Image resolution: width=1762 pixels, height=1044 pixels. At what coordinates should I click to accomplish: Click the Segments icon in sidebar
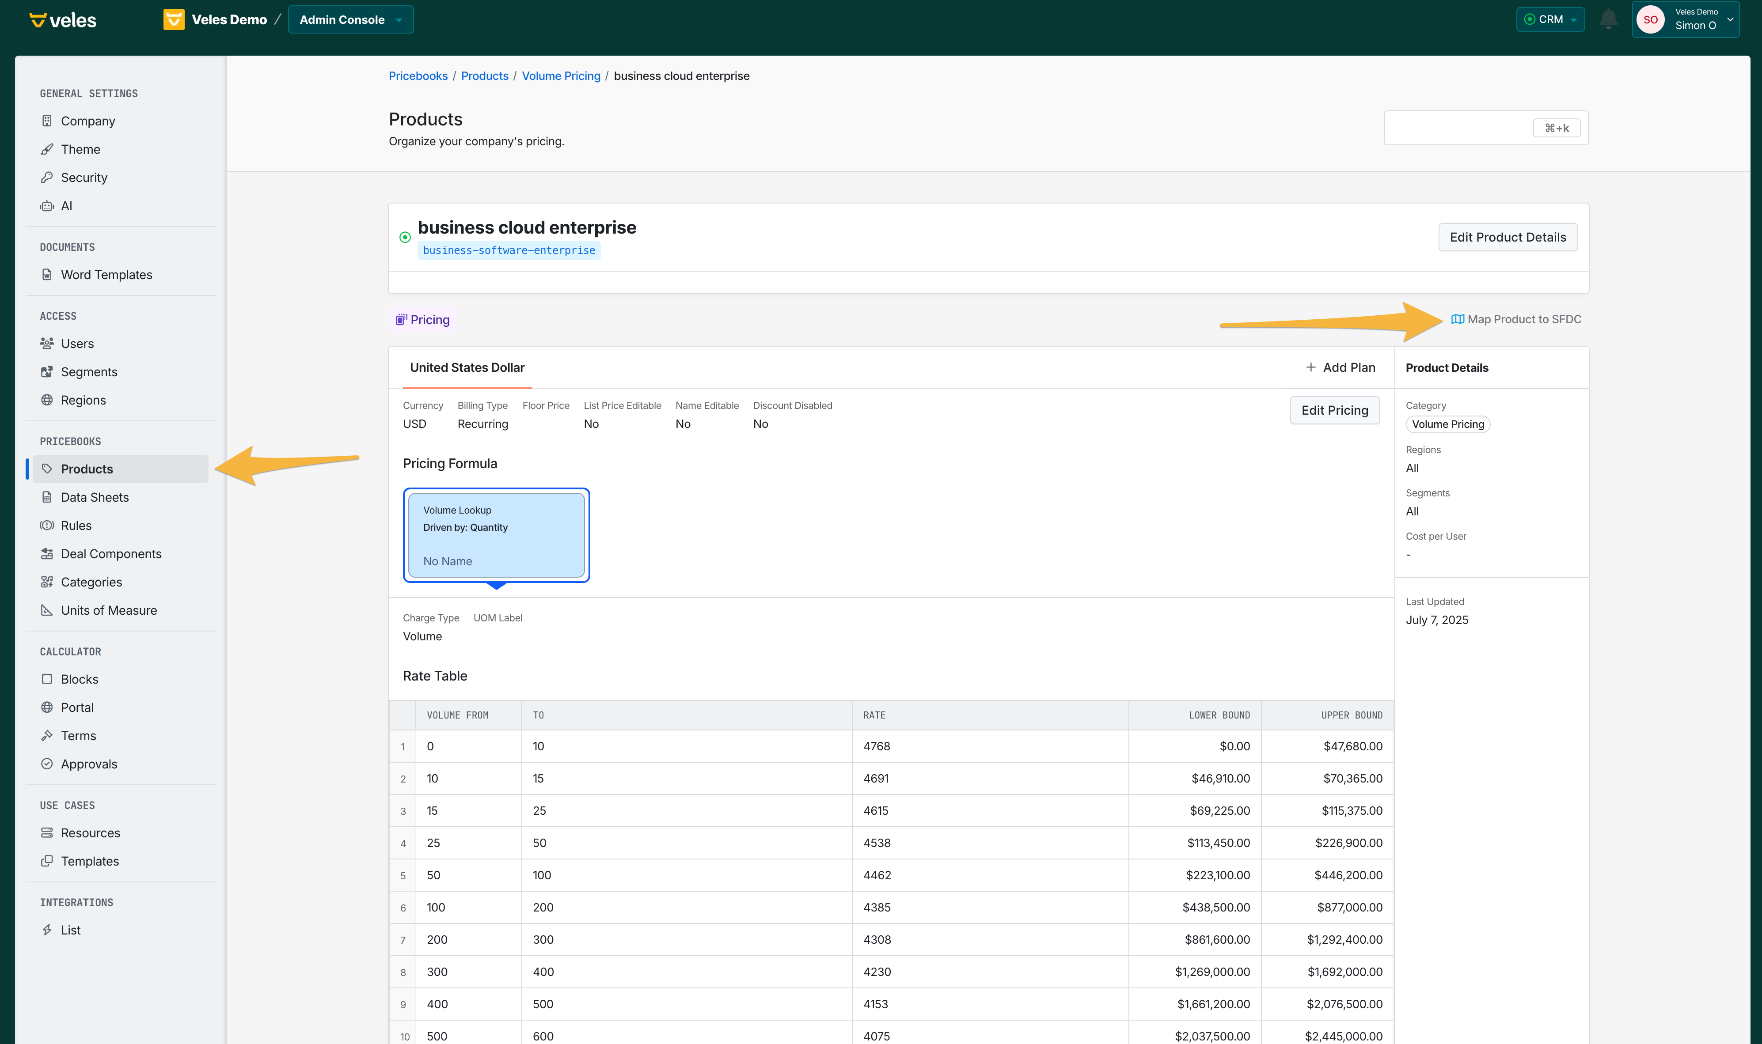coord(47,371)
